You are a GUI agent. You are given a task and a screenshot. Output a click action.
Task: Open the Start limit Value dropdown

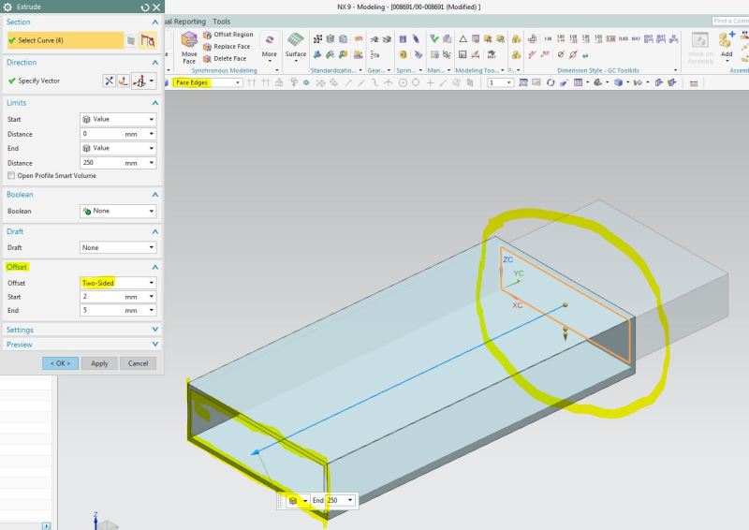click(118, 120)
